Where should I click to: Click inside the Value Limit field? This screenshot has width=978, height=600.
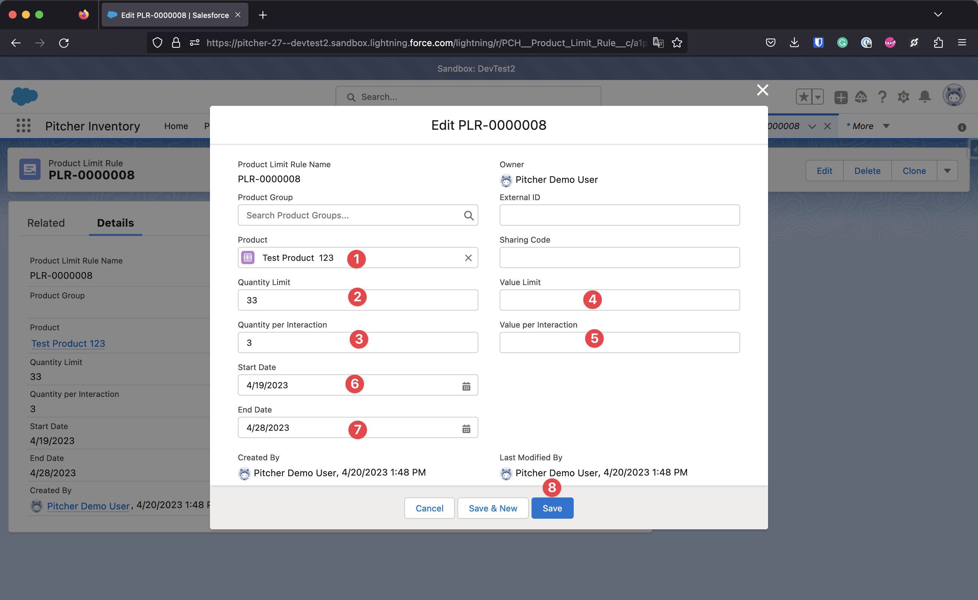coord(619,300)
